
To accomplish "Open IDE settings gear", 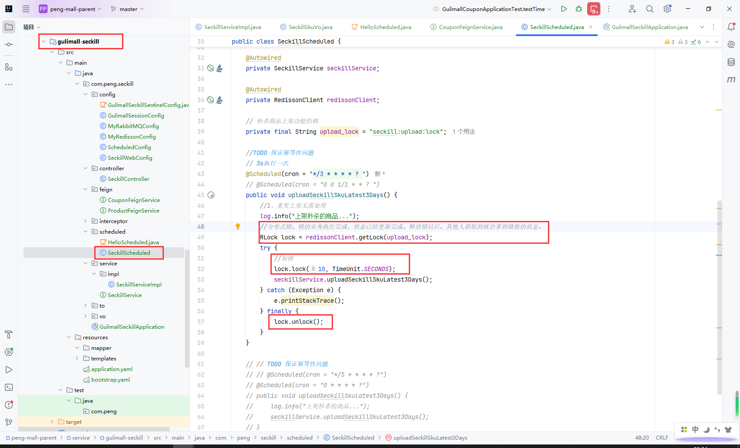I will 667,9.
